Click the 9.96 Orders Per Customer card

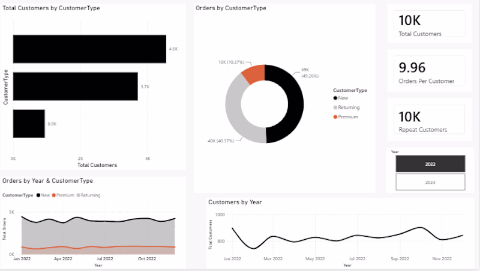(x=429, y=70)
